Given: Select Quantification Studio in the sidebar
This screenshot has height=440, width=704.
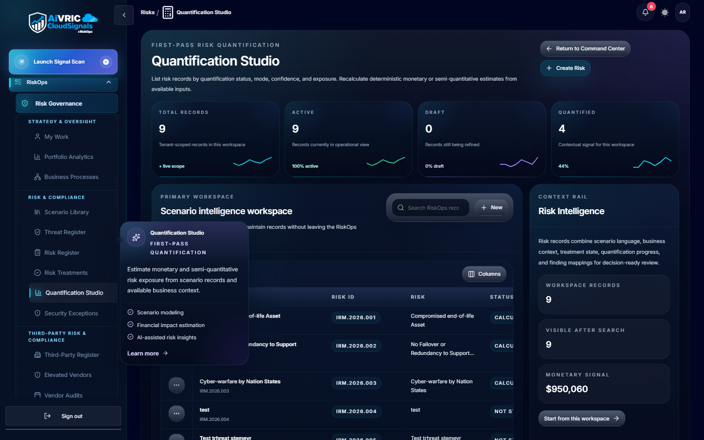Looking at the screenshot, I should pos(73,293).
